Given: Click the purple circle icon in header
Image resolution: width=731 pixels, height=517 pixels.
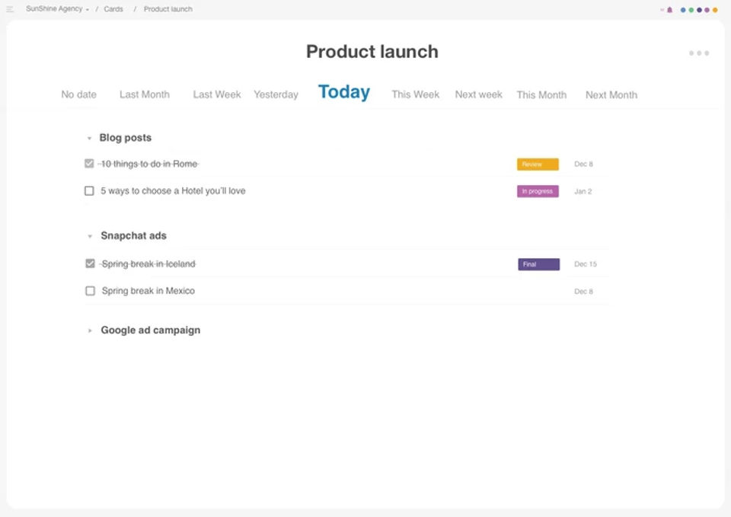Looking at the screenshot, I should coord(707,10).
